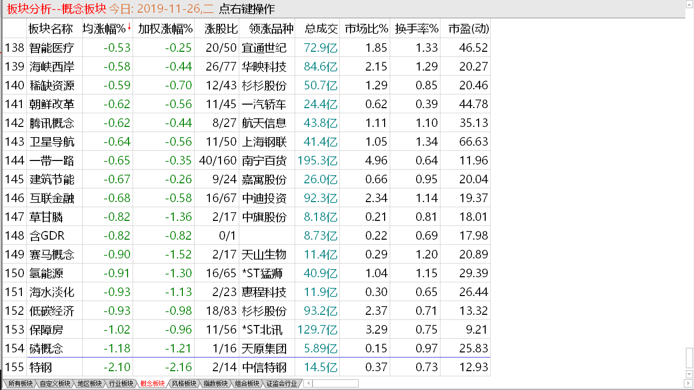Select the 赛马概念 sector name
This screenshot has height=390, width=694.
point(52,254)
